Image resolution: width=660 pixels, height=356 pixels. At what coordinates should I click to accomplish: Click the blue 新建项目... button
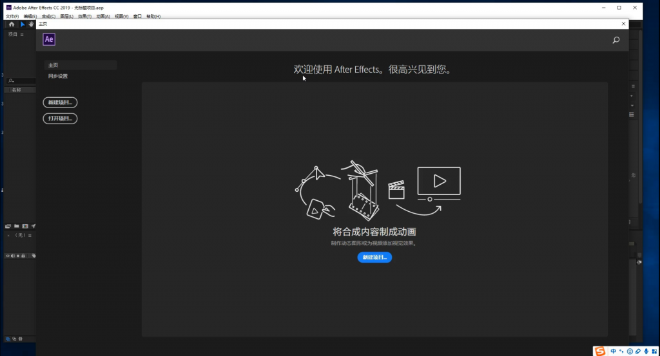[374, 258]
